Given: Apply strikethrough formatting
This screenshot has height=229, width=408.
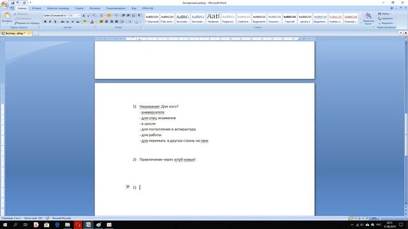Looking at the screenshot, I should (62, 22).
